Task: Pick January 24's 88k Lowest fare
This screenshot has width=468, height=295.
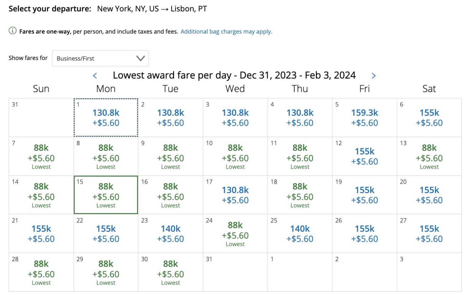Action: coord(235,233)
